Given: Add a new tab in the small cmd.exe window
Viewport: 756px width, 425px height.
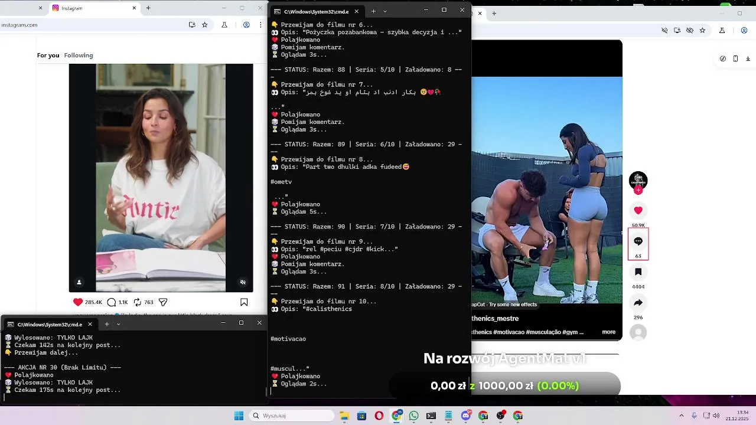Looking at the screenshot, I should [x=106, y=324].
